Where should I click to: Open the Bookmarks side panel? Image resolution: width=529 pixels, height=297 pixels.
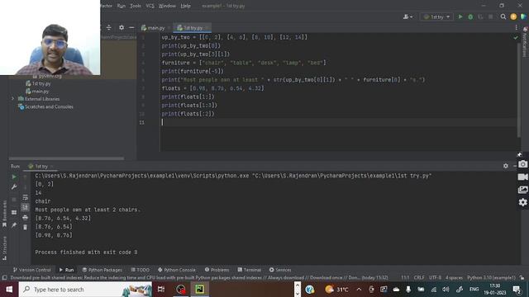click(x=4, y=214)
